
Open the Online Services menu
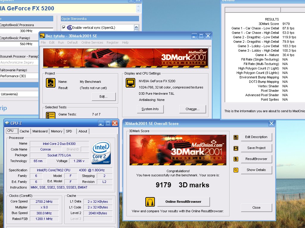point(92,42)
